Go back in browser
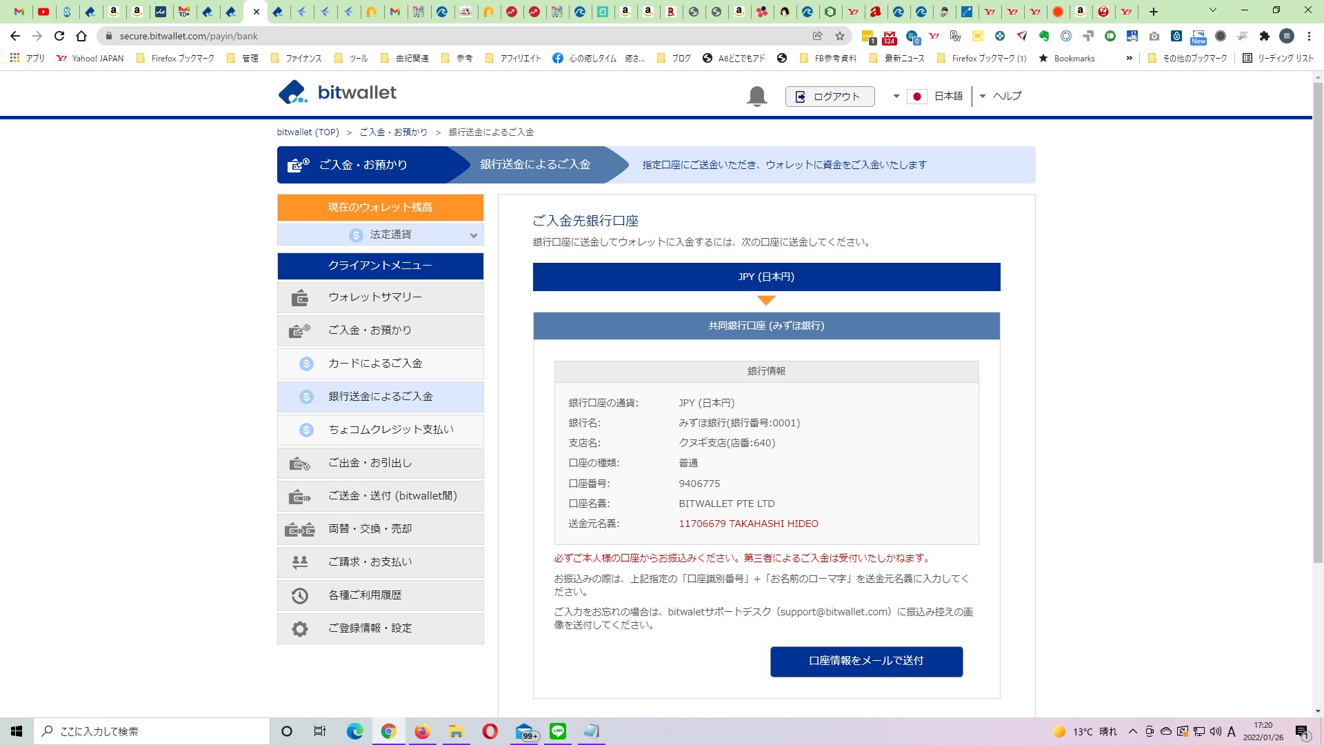This screenshot has height=745, width=1324. point(15,36)
